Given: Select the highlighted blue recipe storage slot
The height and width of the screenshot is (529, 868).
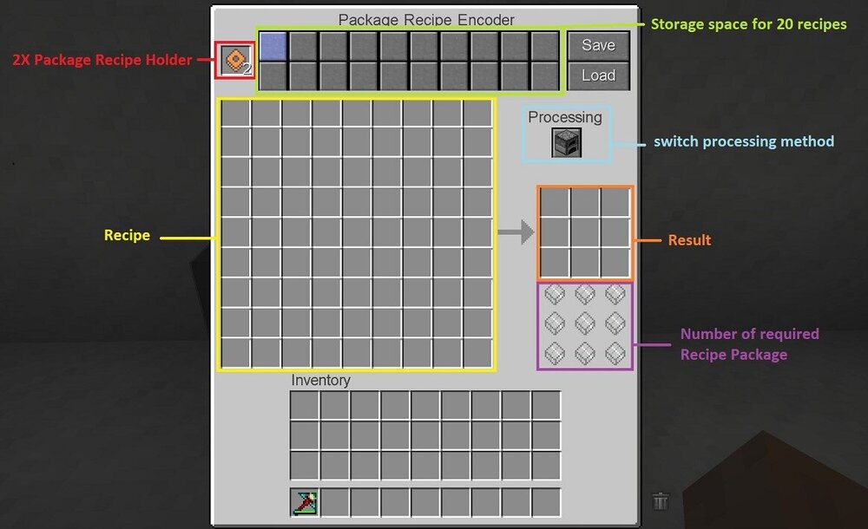Looking at the screenshot, I should [273, 46].
